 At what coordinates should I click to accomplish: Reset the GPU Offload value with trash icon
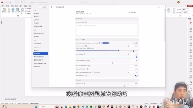pos(128,54)
